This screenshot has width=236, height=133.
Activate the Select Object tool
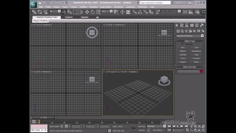tap(64, 12)
